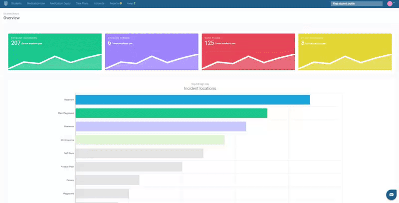Viewport: 399px width, 203px height.
Task: Open the Incidents menu item
Action: (99, 3)
